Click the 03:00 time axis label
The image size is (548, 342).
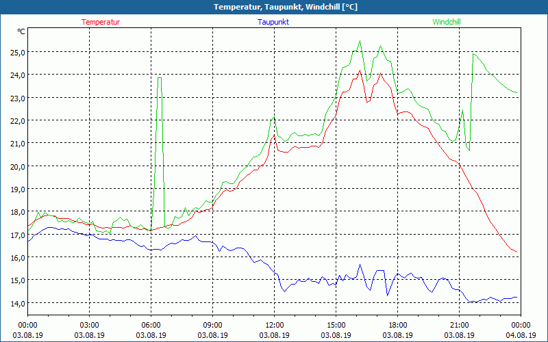coord(90,326)
